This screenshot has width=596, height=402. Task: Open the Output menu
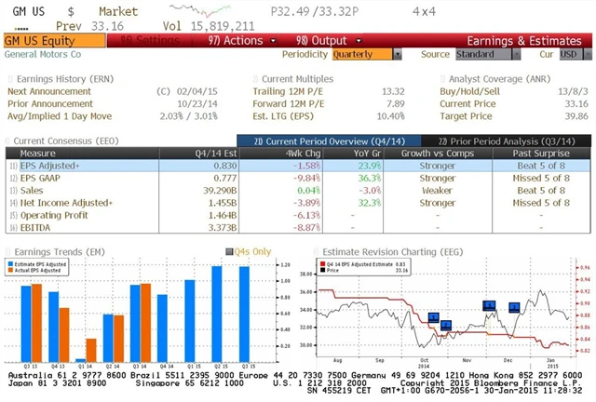[x=321, y=41]
